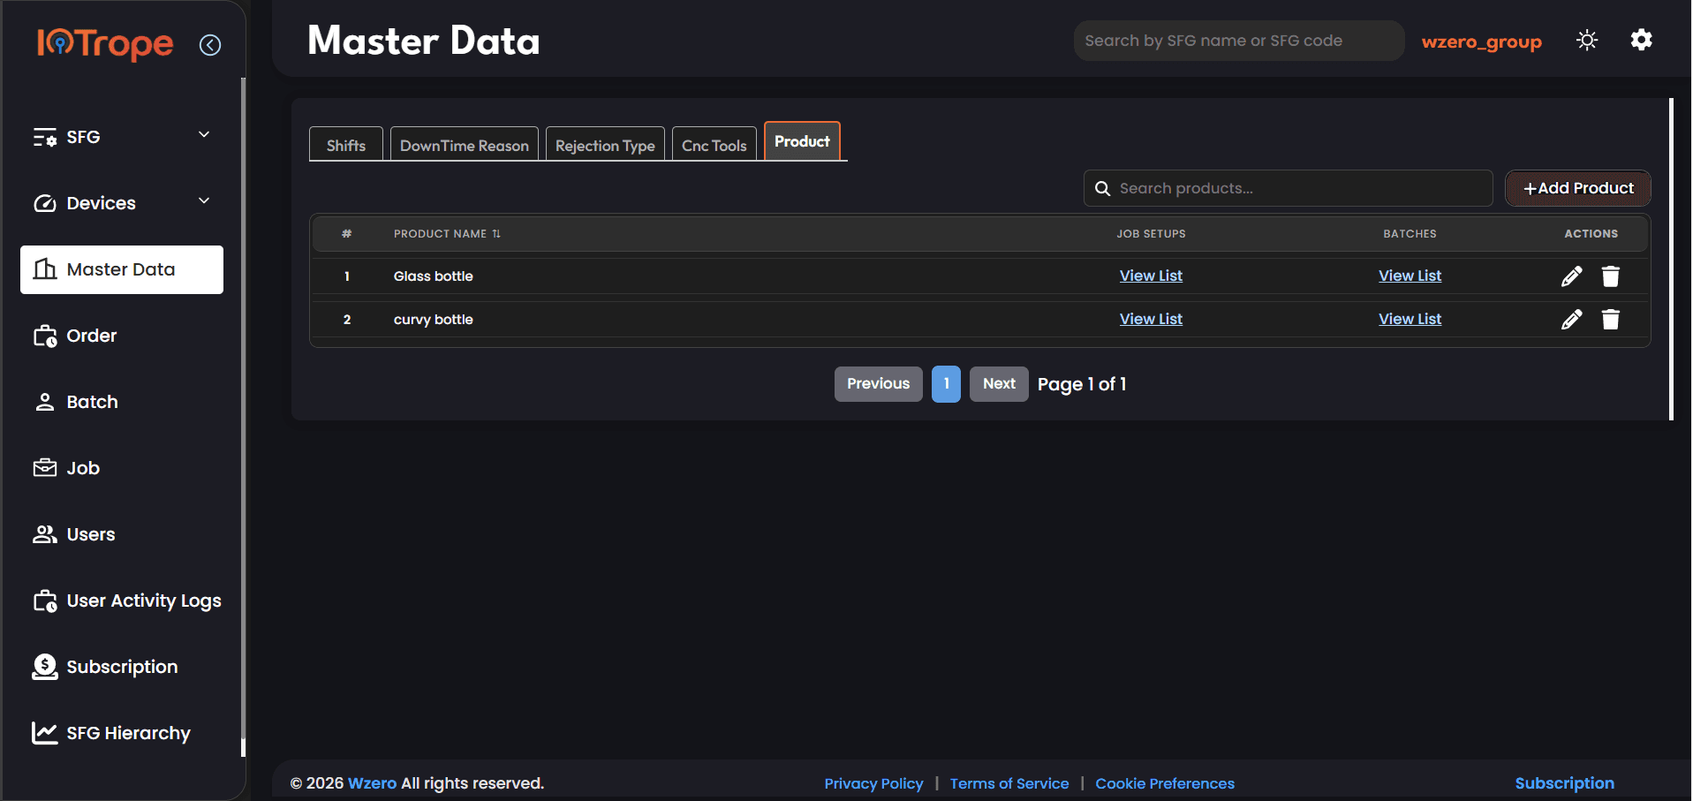1693x801 pixels.
Task: Open the Wzero footer link
Action: pyautogui.click(x=372, y=783)
